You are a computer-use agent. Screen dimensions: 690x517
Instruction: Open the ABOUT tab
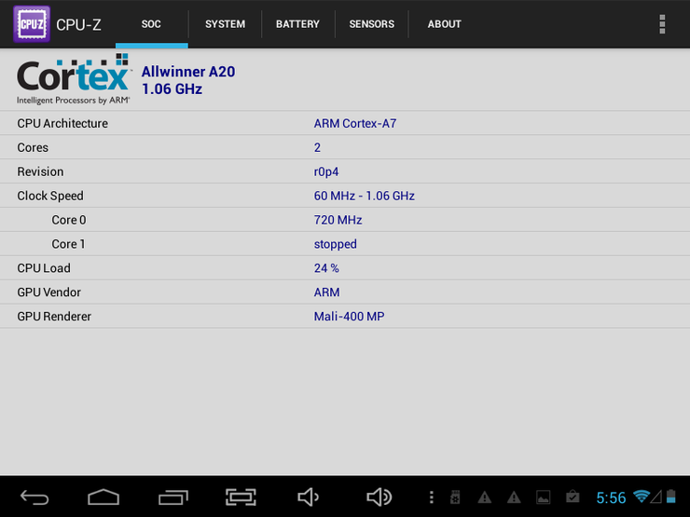pos(444,24)
